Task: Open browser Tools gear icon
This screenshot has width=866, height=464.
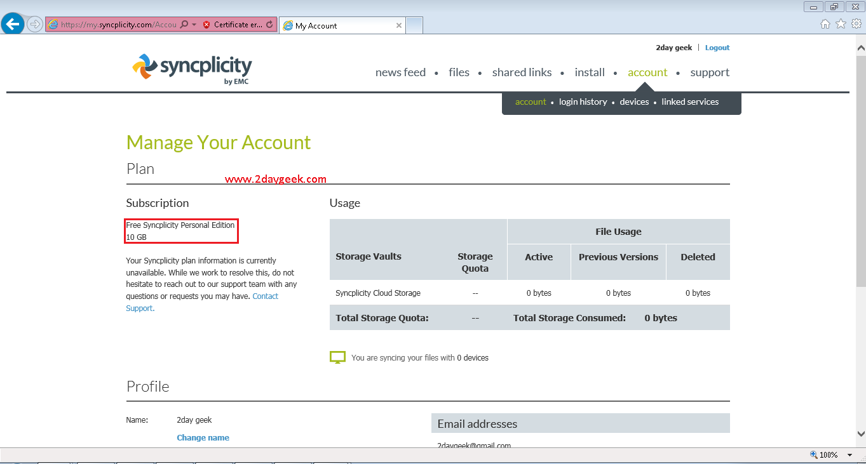Action: click(x=856, y=24)
